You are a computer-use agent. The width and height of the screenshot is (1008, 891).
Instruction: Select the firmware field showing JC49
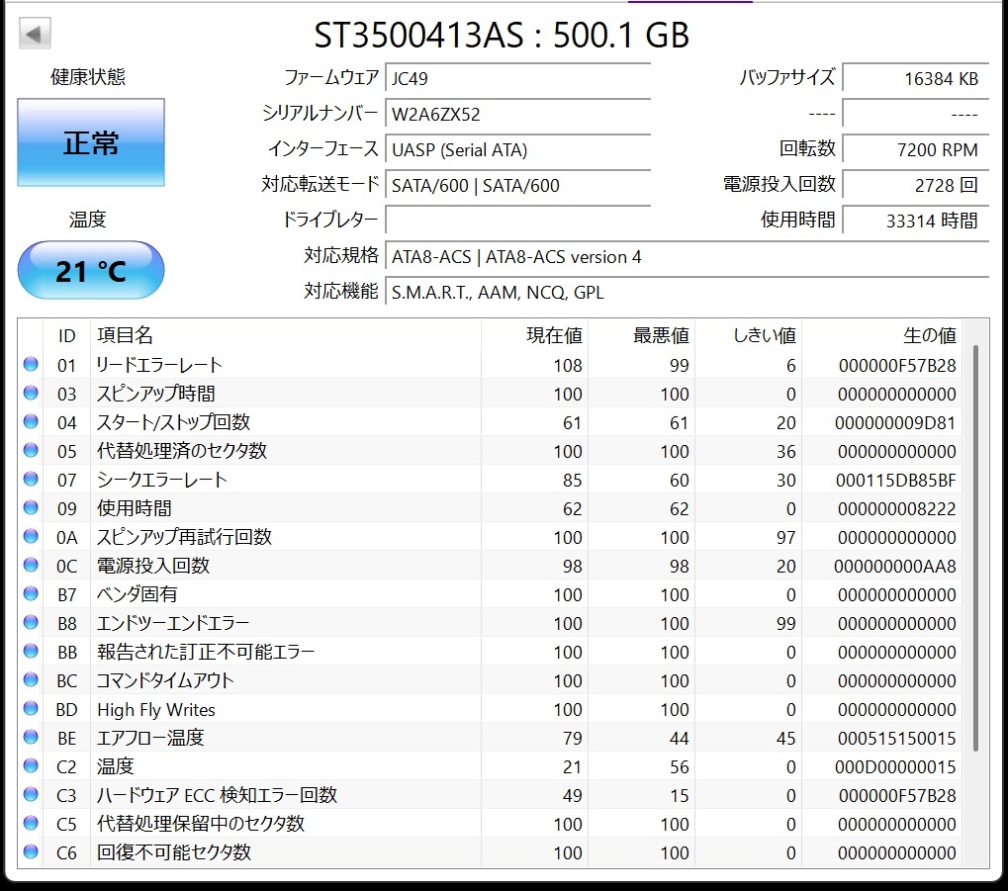[x=517, y=77]
